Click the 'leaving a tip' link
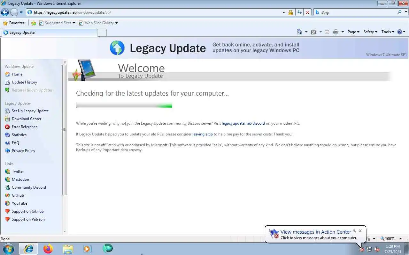The image size is (409, 255). pyautogui.click(x=202, y=134)
